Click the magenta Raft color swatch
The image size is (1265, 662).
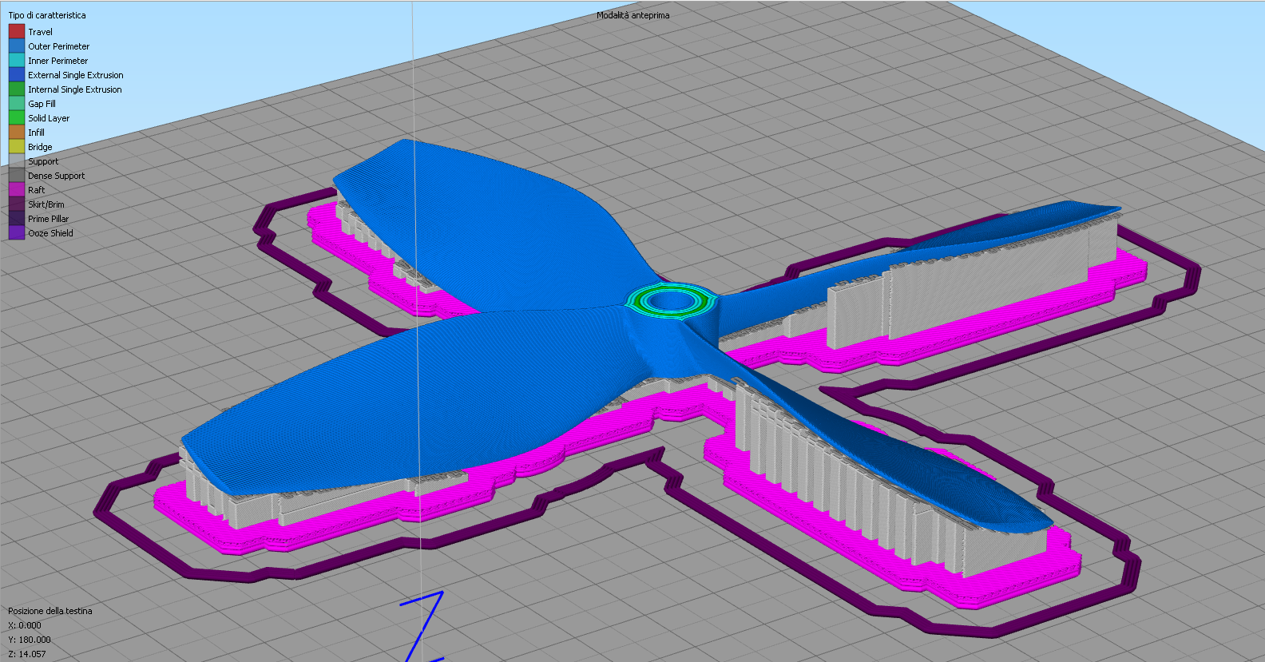click(17, 190)
